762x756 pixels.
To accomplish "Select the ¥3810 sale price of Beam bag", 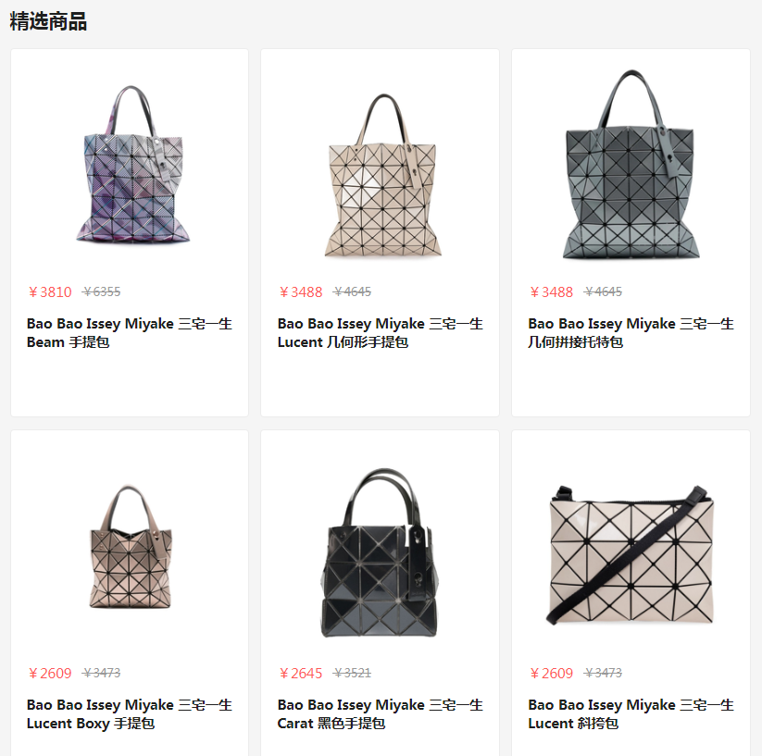I will [50, 291].
